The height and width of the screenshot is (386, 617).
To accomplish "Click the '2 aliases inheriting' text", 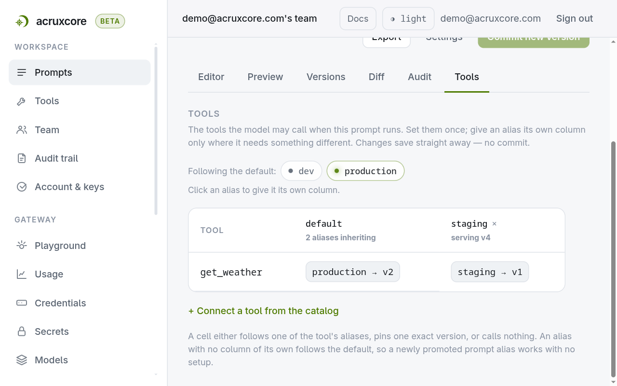I will pyautogui.click(x=340, y=237).
